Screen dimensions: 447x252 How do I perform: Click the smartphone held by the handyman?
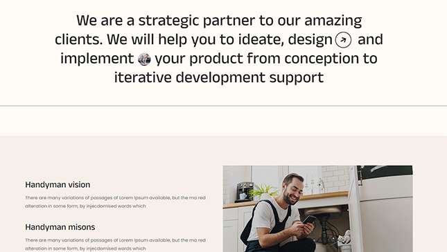[x=309, y=220]
